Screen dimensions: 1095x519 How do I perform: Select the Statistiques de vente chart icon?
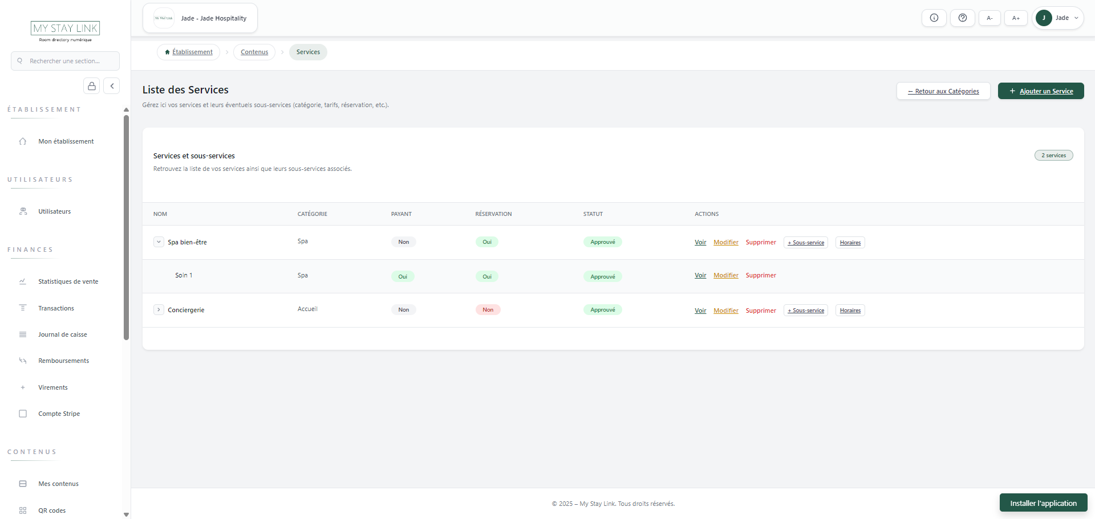pos(22,281)
